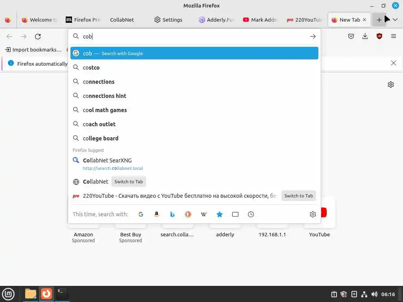Open search settings gear in dropdown
This screenshot has height=302, width=403.
(312, 214)
